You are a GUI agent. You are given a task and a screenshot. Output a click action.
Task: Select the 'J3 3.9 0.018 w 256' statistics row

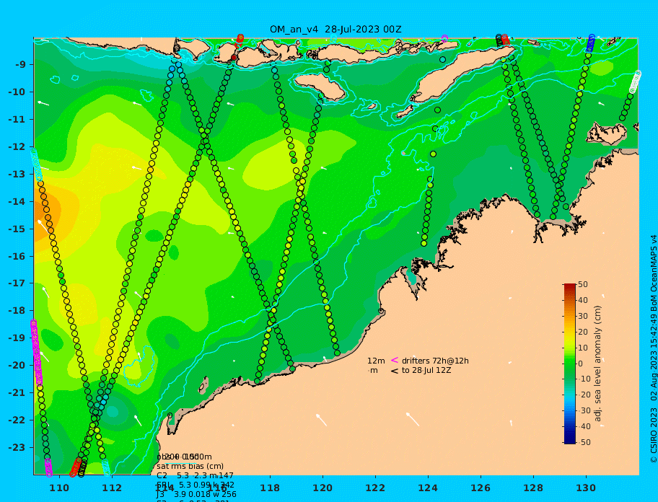click(196, 494)
